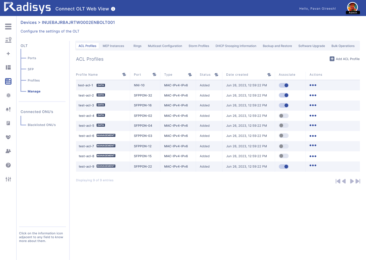
Task: Select the alarms notification bell icon
Action: (8, 109)
